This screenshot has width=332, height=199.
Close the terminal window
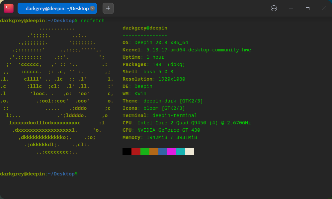324,9
